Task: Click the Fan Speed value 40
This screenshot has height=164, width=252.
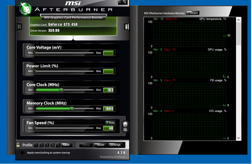Action: click(108, 128)
